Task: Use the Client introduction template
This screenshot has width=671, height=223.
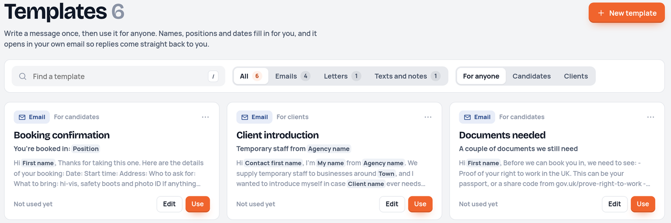Action: click(x=420, y=204)
